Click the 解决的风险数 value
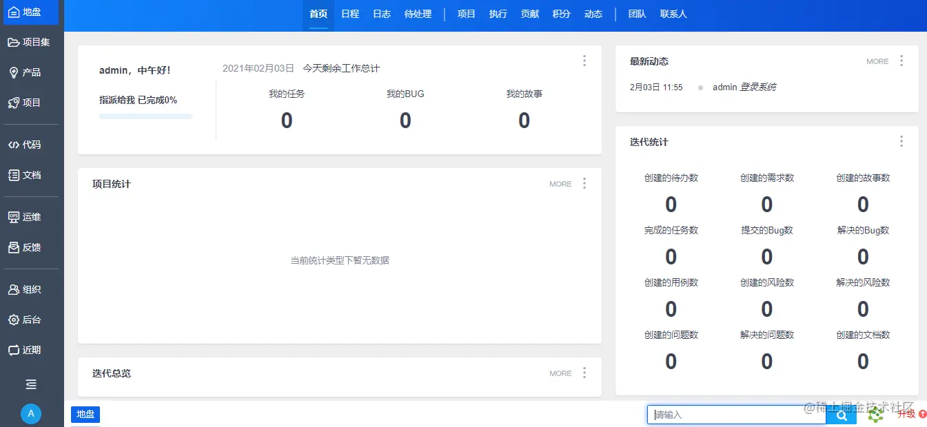Viewport: 927px width, 427px height. click(x=863, y=309)
